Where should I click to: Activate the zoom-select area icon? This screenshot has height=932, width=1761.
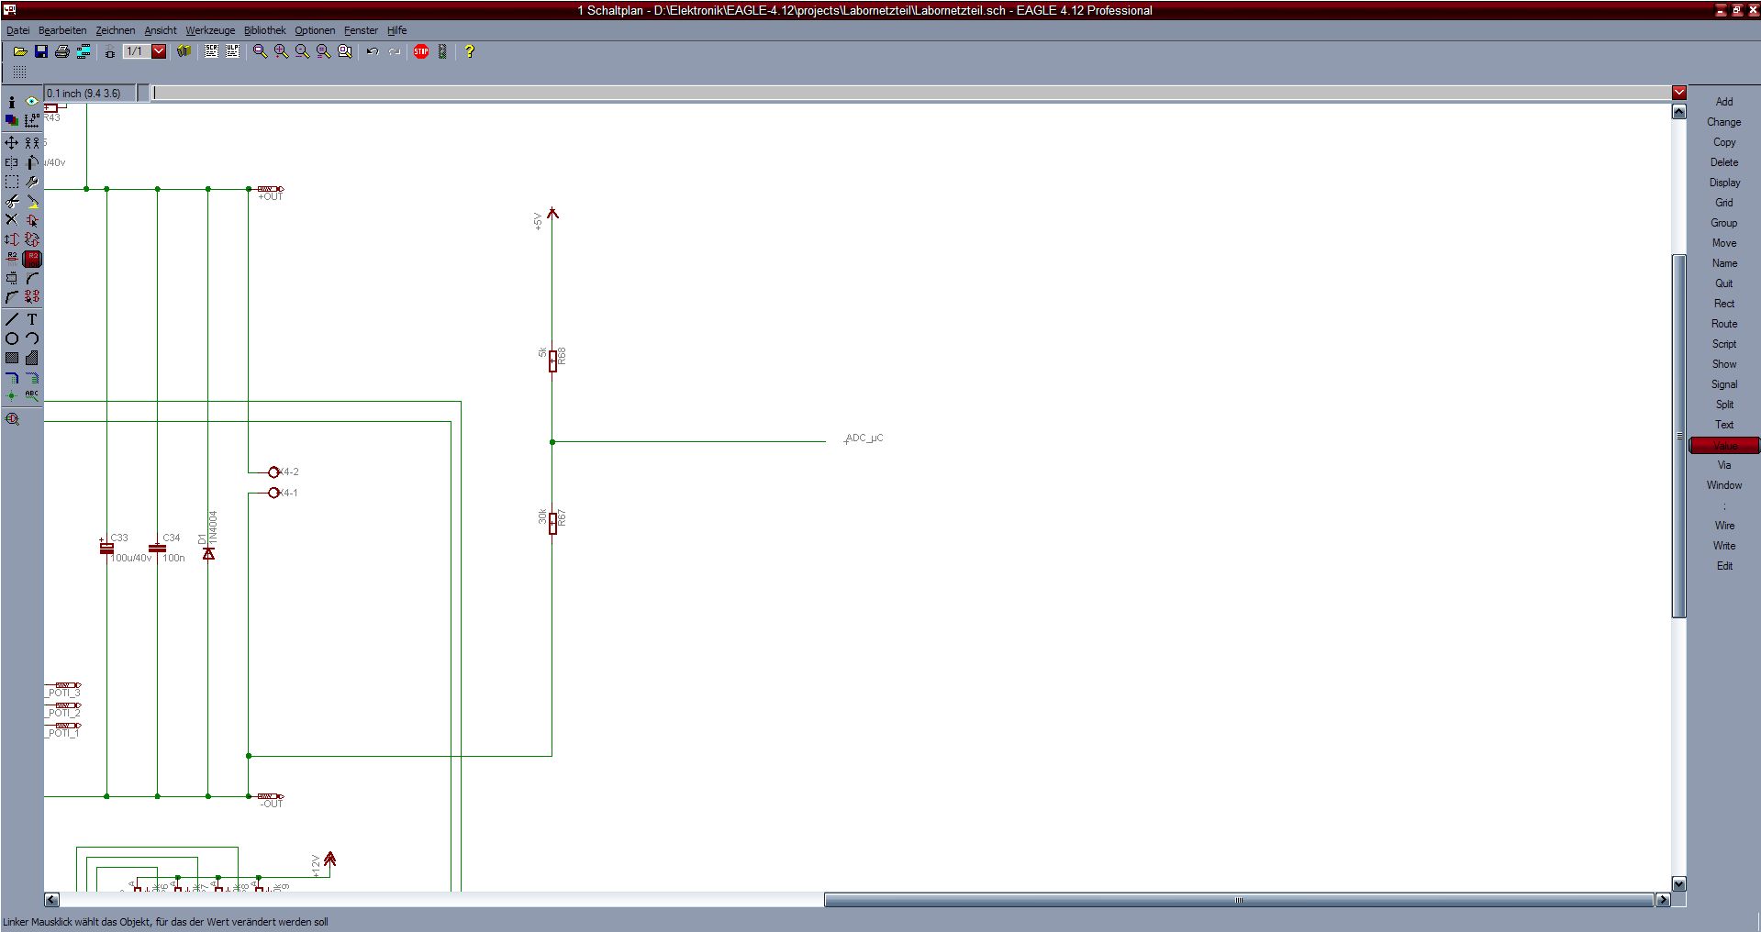(345, 51)
